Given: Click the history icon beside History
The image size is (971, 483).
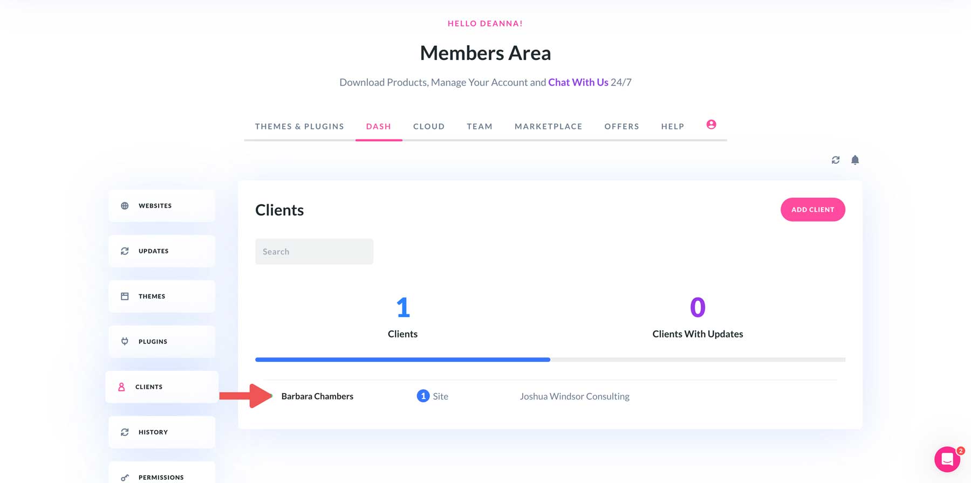Looking at the screenshot, I should 125,432.
